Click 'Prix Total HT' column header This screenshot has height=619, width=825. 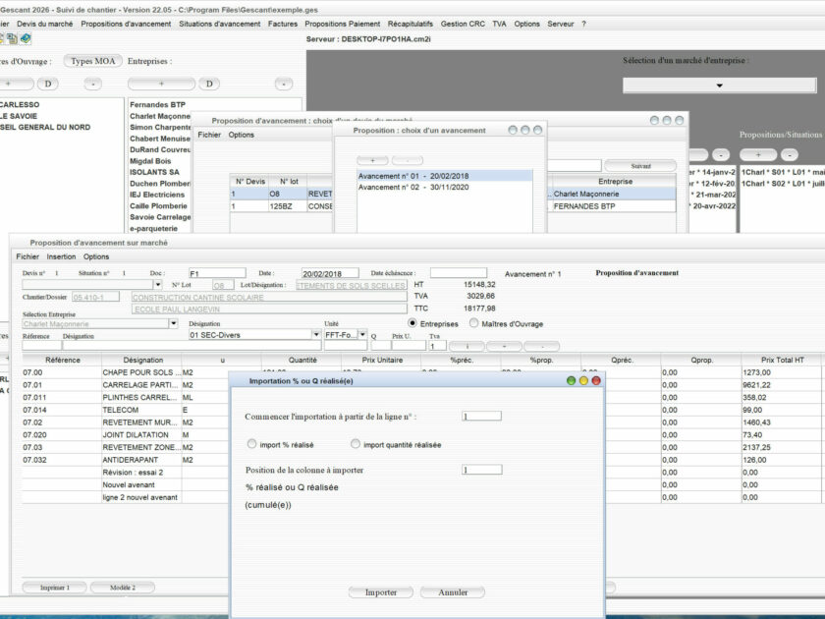coord(782,360)
